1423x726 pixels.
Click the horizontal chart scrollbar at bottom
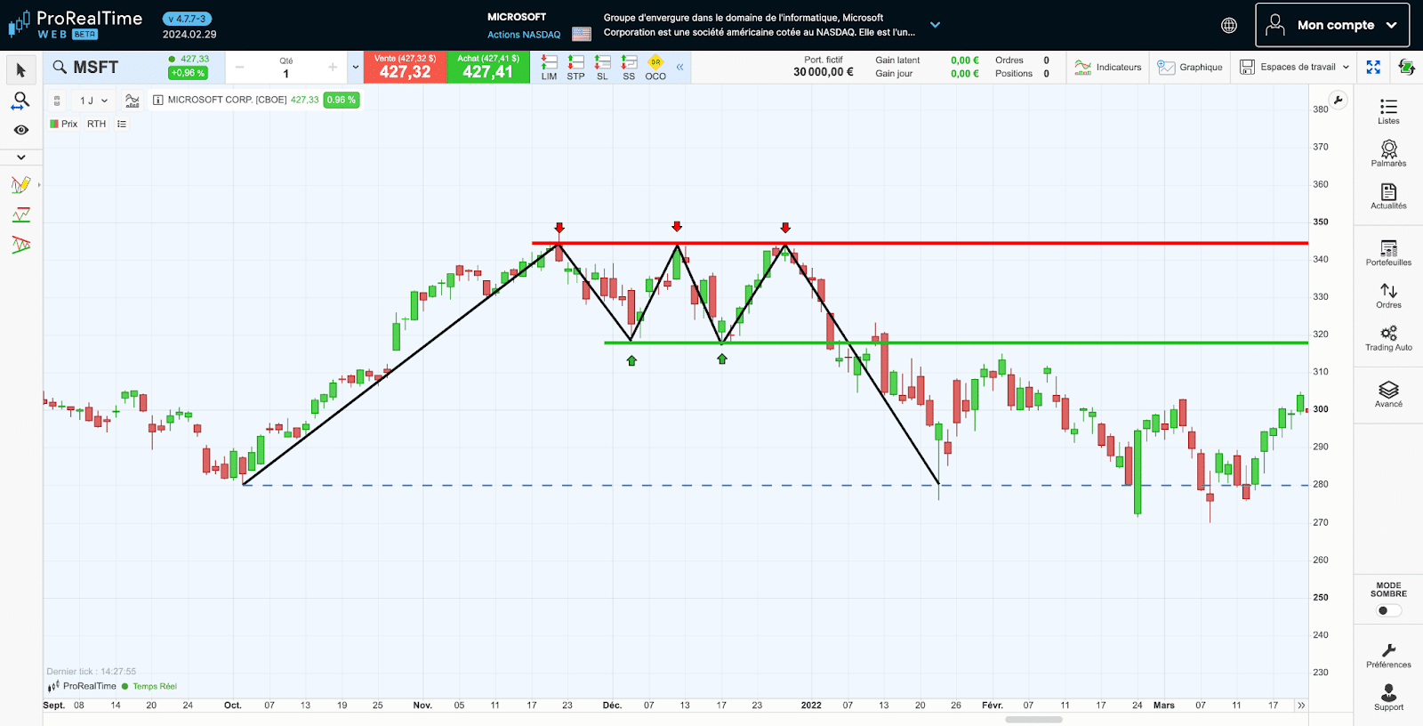pyautogui.click(x=1033, y=720)
